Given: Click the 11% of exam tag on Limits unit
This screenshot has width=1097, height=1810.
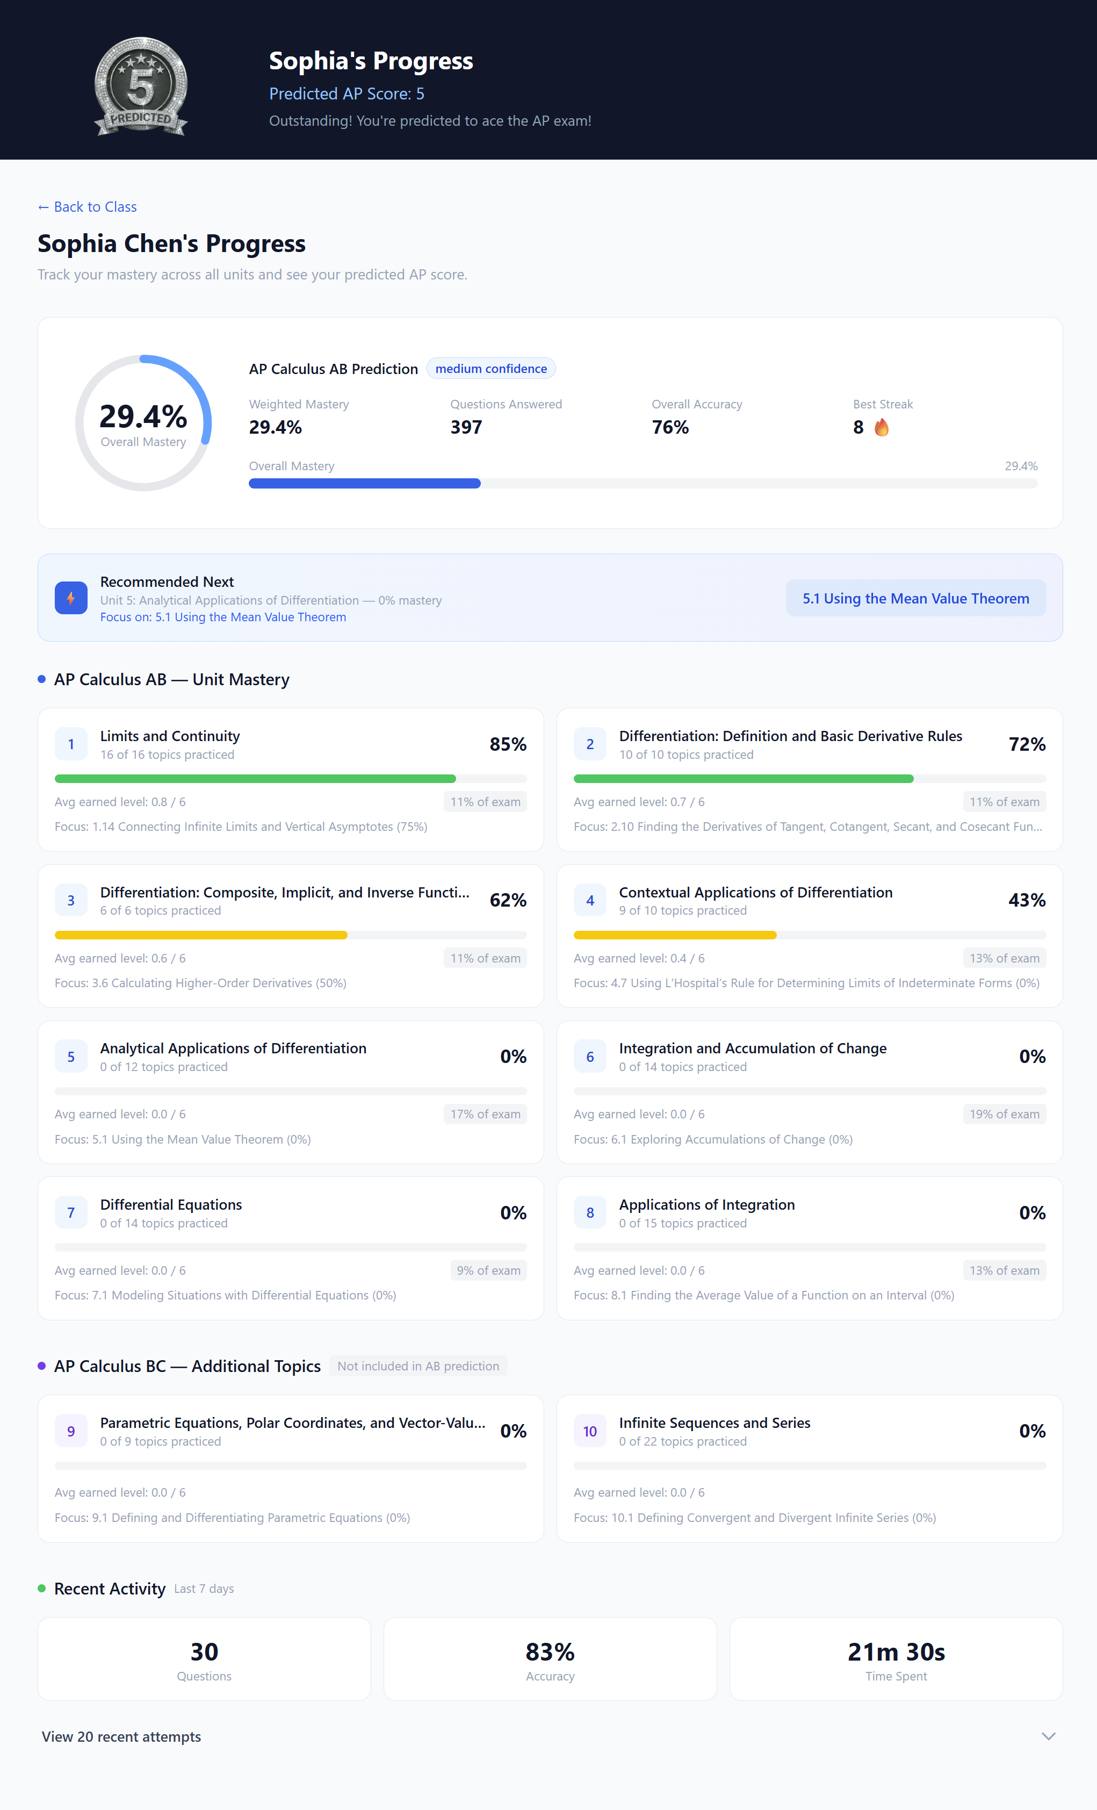Looking at the screenshot, I should pyautogui.click(x=485, y=801).
